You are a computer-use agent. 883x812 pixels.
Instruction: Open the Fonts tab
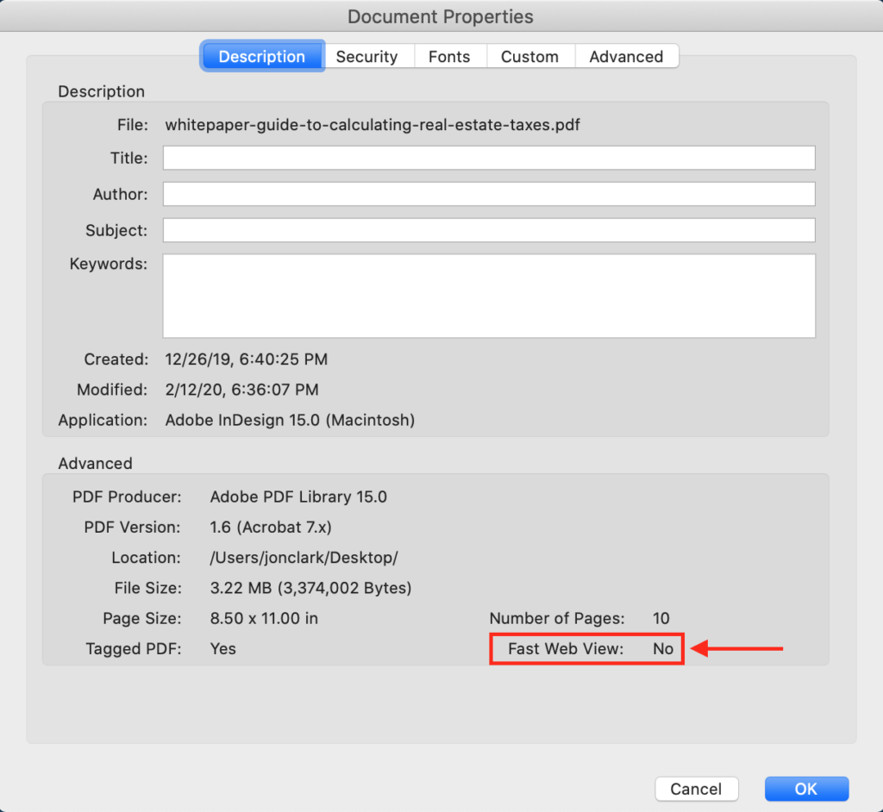(x=449, y=56)
